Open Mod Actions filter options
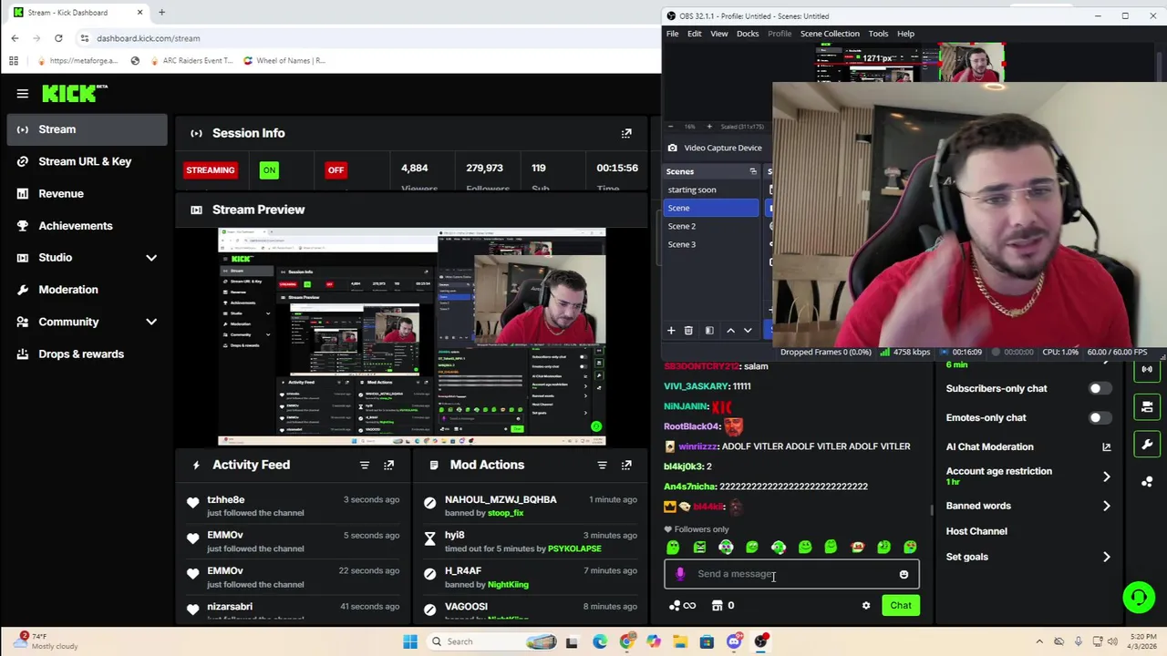The width and height of the screenshot is (1167, 656). point(602,465)
